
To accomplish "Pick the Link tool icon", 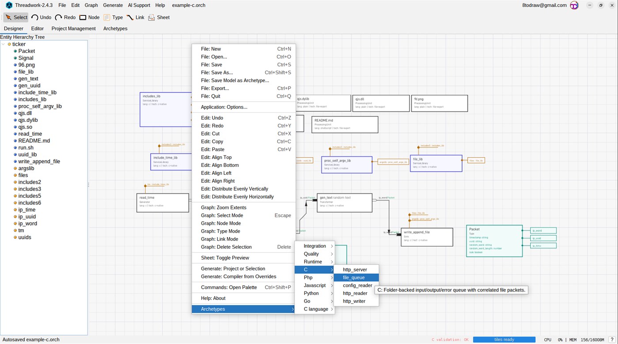I will pos(130,18).
